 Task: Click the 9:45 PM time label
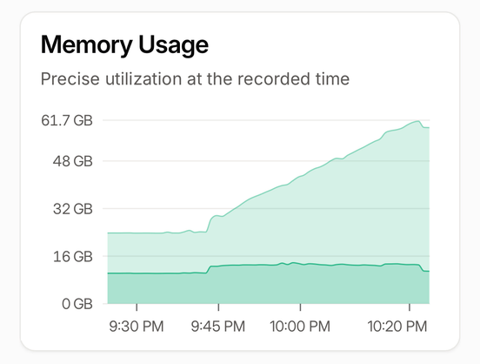coord(218,326)
